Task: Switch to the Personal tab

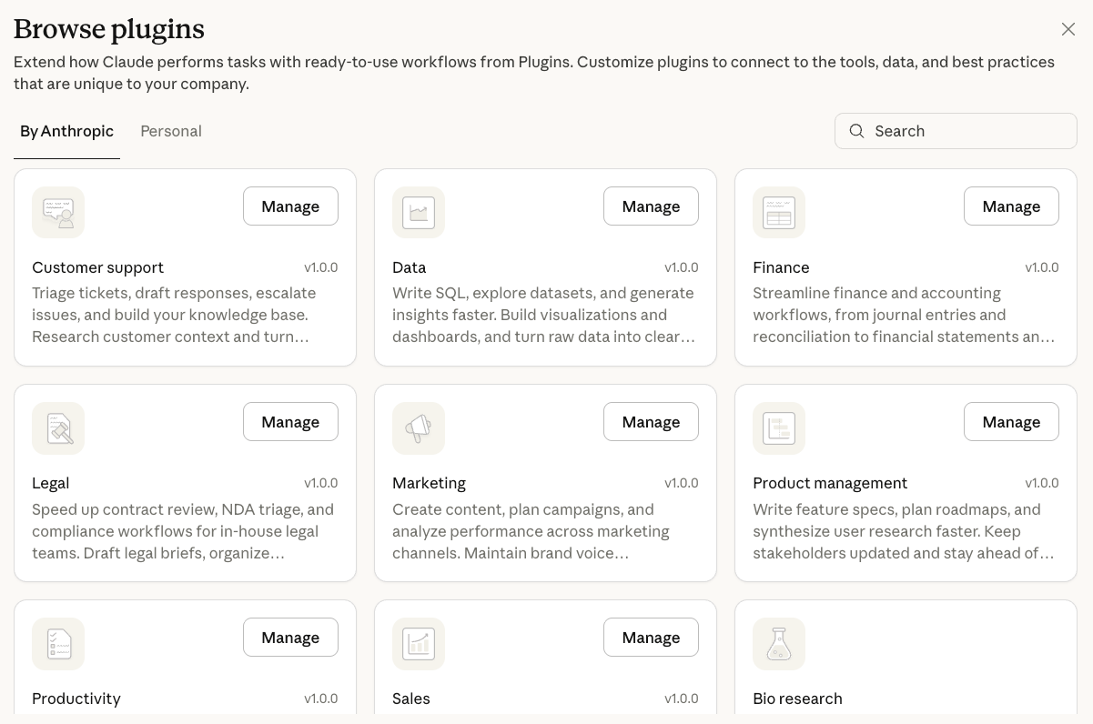Action: [x=171, y=131]
